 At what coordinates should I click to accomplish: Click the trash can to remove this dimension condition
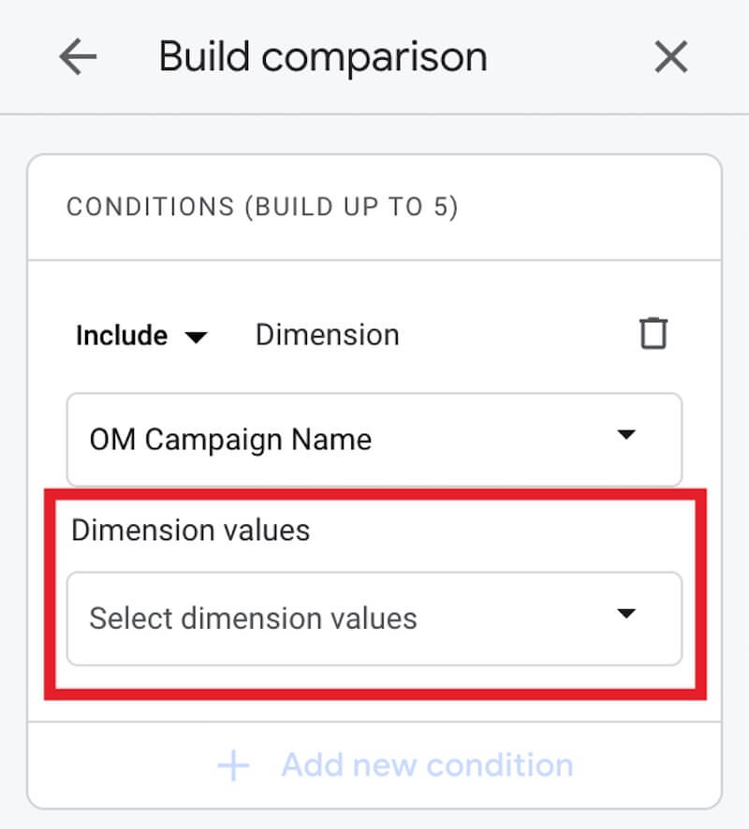654,333
